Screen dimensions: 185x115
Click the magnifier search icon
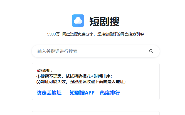(151, 51)
